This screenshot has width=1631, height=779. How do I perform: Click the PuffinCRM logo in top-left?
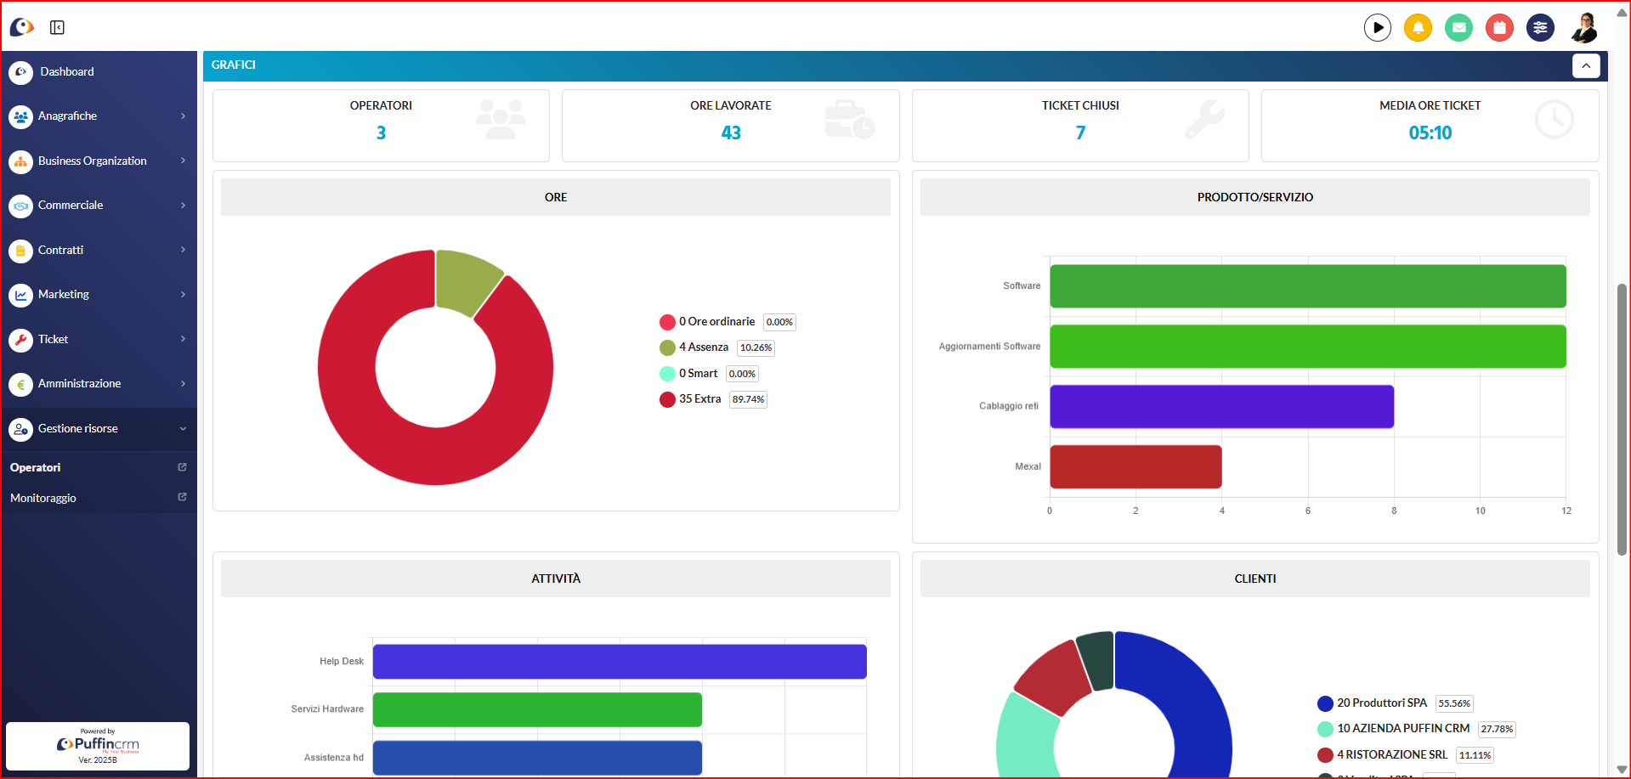21,27
